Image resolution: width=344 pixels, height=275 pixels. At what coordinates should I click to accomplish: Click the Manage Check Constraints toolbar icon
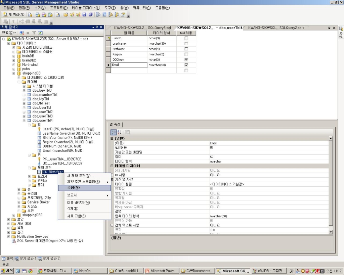[x=46, y=21]
